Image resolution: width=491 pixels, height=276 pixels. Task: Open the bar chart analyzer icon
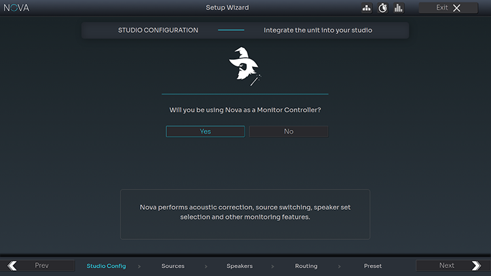click(398, 8)
